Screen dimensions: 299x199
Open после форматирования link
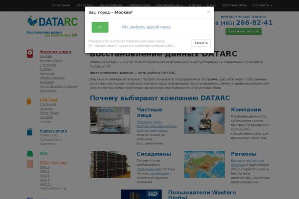coord(58,86)
